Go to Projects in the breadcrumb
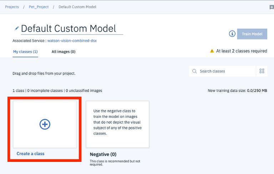The image size is (274, 174). click(x=12, y=7)
